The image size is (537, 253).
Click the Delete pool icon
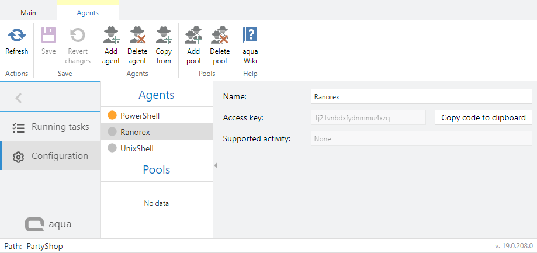tap(220, 36)
